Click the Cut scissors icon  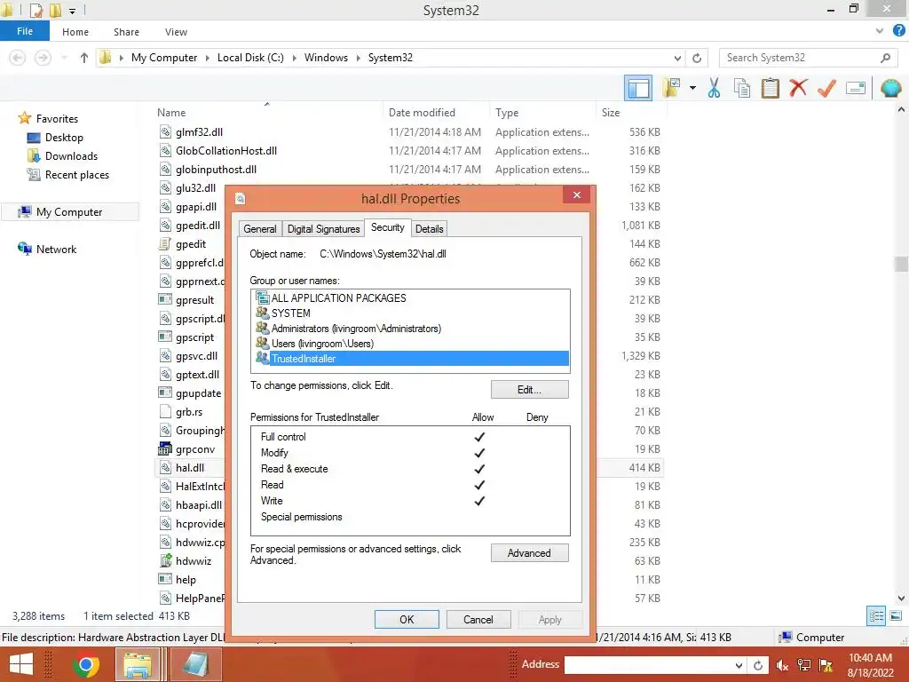pyautogui.click(x=715, y=88)
